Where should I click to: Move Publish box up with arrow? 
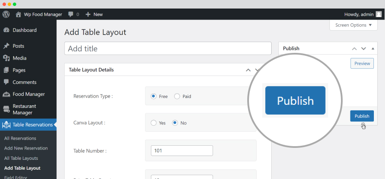pyautogui.click(x=354, y=49)
